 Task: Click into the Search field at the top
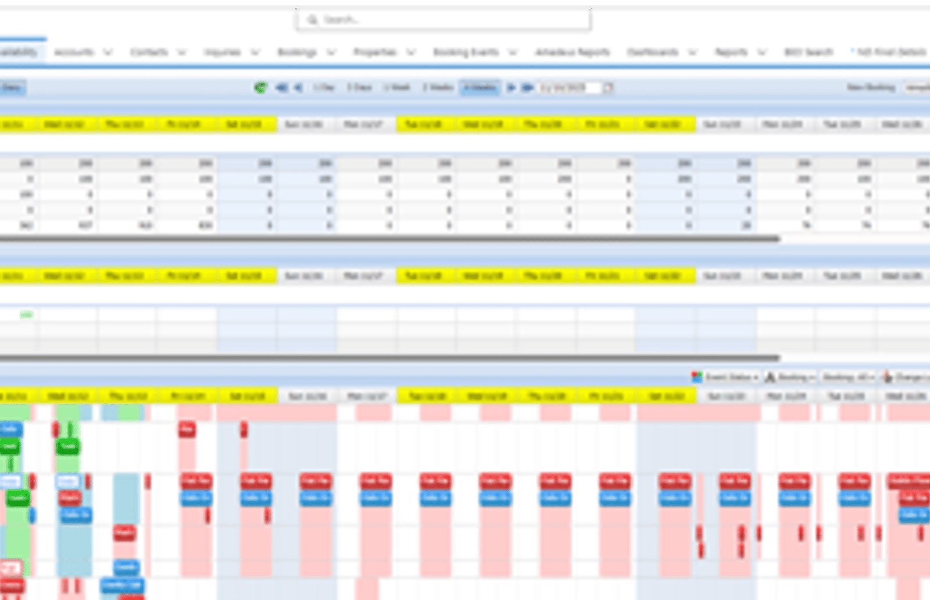click(x=443, y=20)
